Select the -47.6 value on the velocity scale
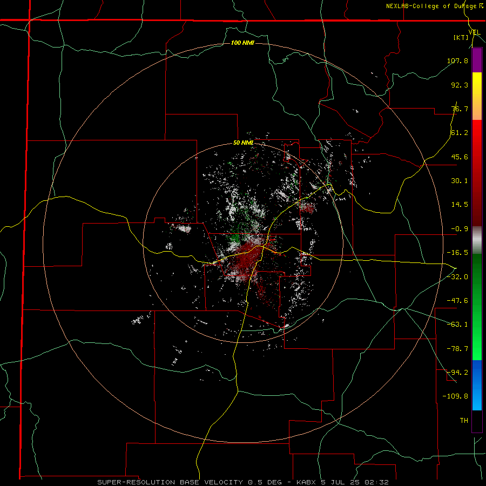Viewport: 486px width, 486px height. pyautogui.click(x=457, y=301)
